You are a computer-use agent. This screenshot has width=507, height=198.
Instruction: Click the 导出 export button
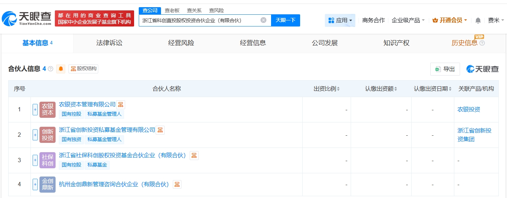445,69
